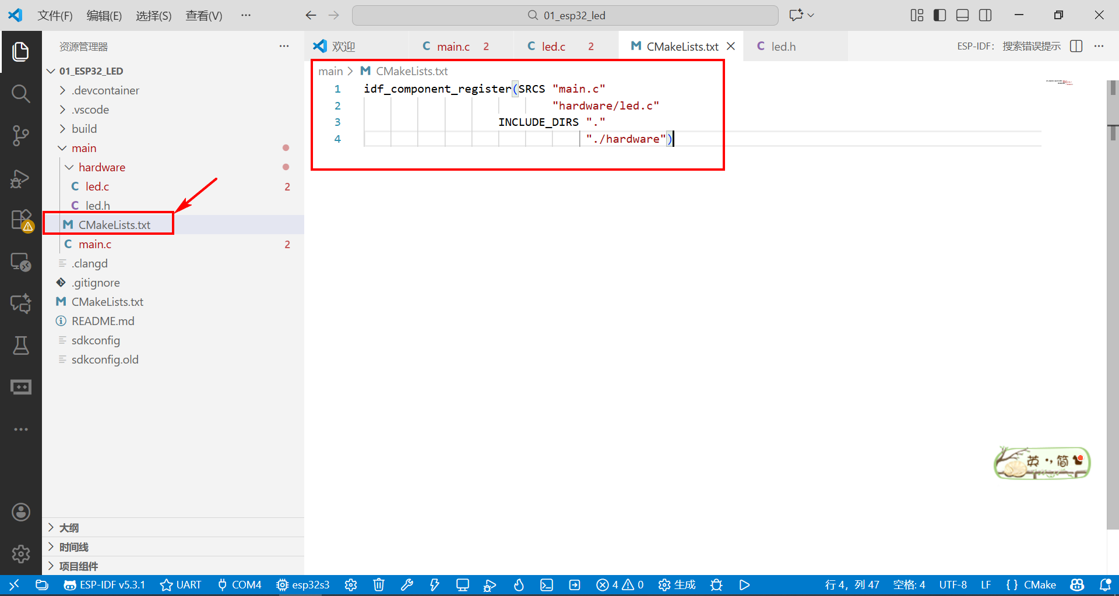This screenshot has height=596, width=1119.
Task: Change indentation 空格: 4
Action: click(909, 584)
